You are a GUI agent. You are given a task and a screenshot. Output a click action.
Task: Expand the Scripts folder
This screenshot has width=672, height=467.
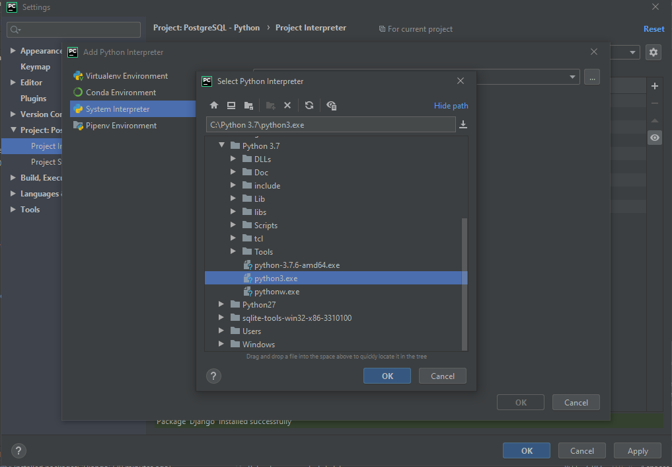(x=233, y=225)
